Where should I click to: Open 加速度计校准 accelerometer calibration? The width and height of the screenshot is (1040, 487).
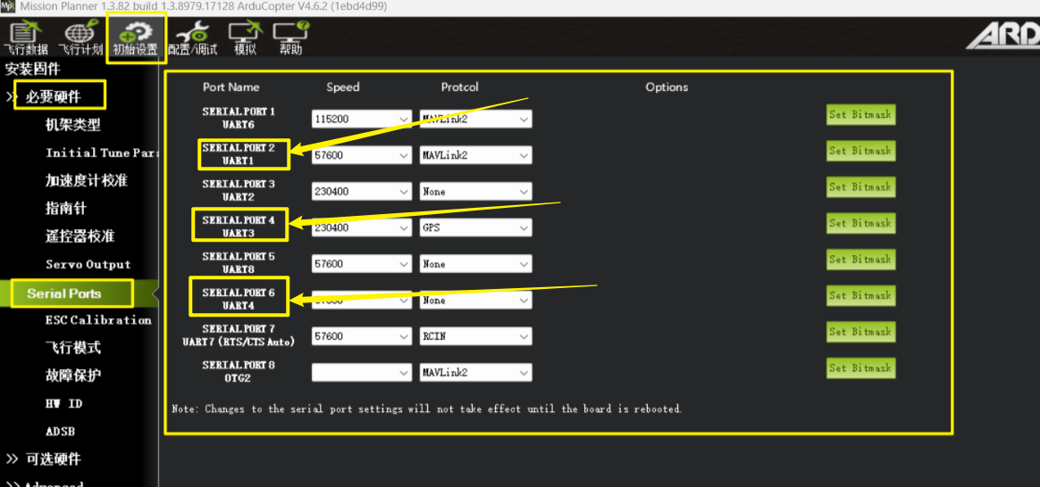(x=87, y=180)
